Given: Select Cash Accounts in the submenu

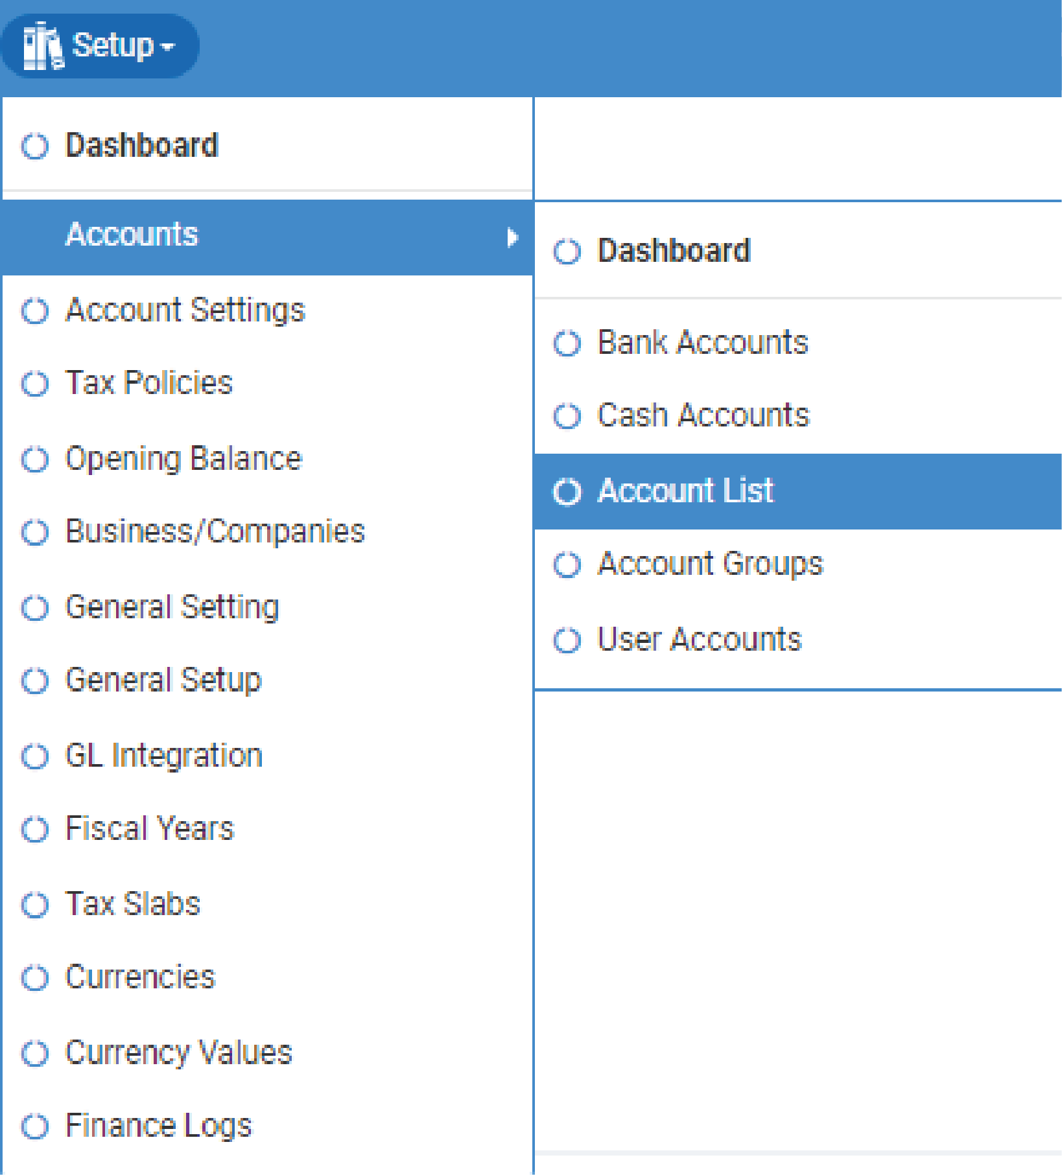Looking at the screenshot, I should click(x=703, y=415).
